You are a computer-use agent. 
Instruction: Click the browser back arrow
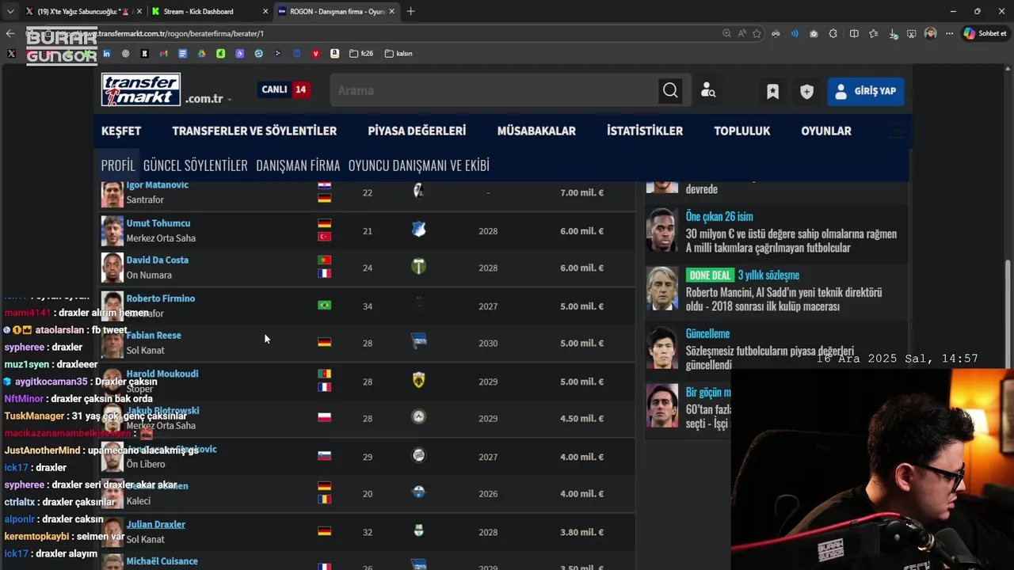pyautogui.click(x=10, y=33)
